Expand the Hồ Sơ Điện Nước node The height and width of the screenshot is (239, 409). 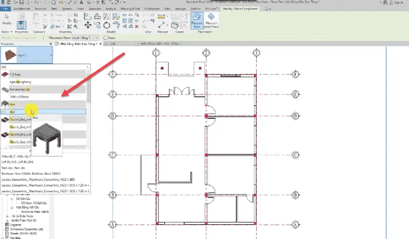click(x=7, y=216)
